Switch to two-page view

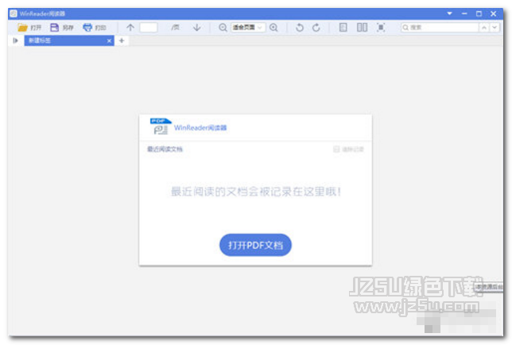(x=362, y=27)
